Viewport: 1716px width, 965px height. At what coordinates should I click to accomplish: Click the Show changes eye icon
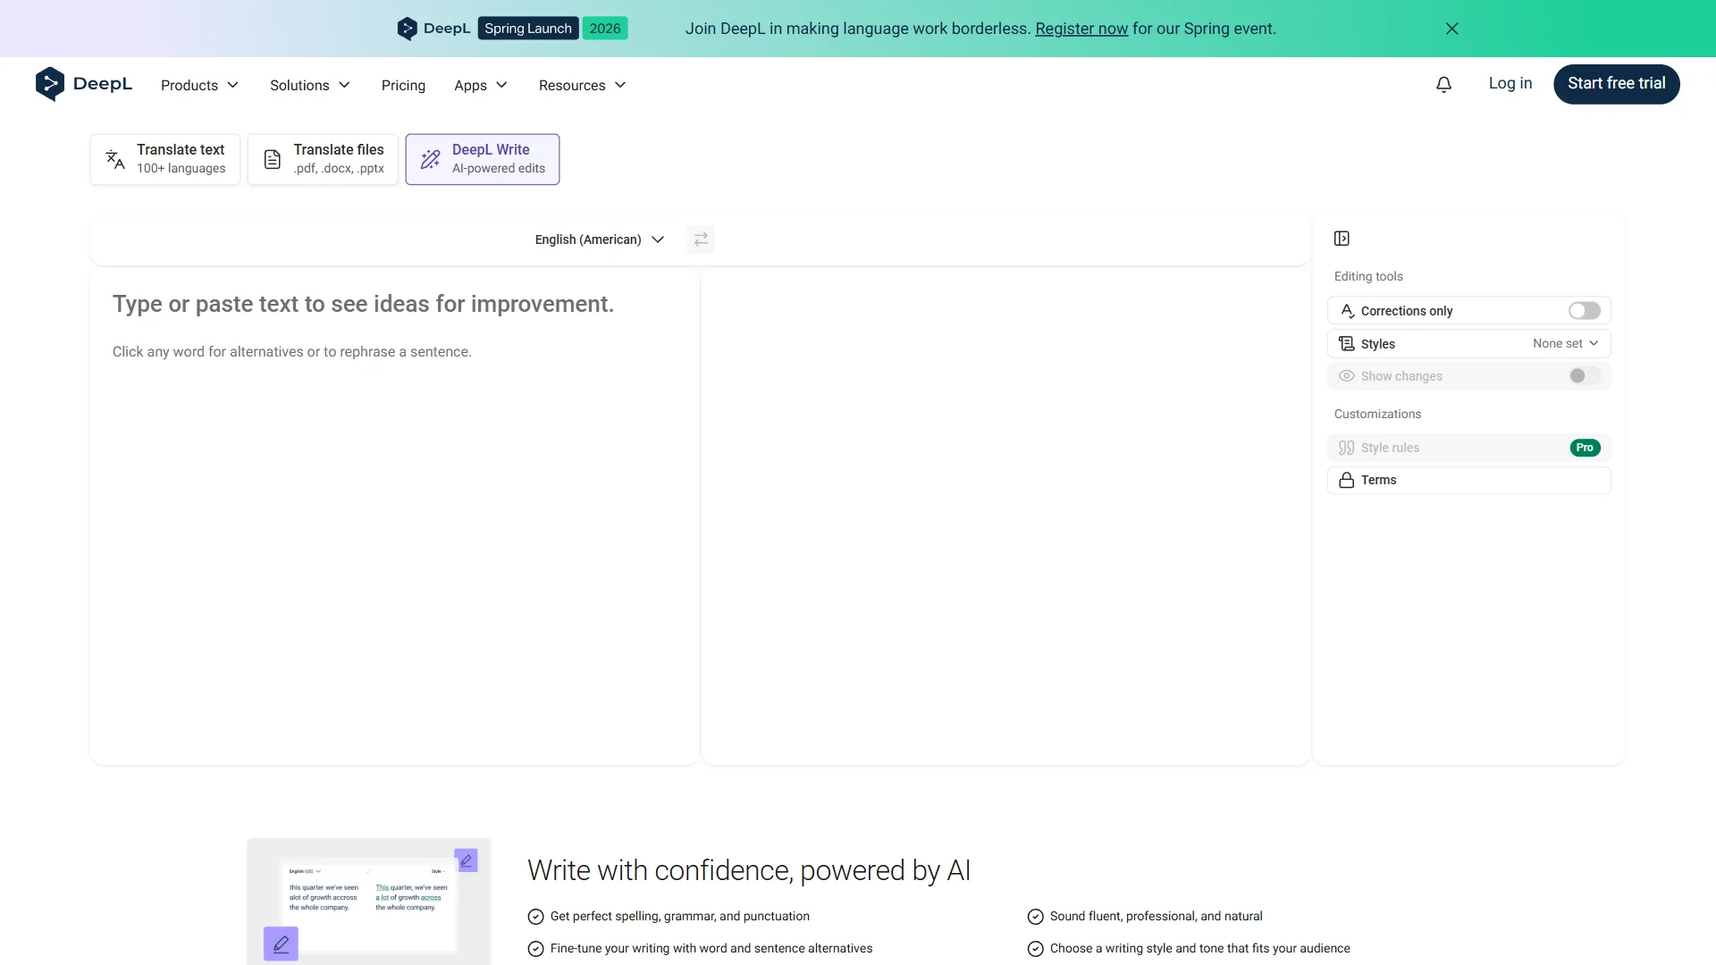(1347, 376)
